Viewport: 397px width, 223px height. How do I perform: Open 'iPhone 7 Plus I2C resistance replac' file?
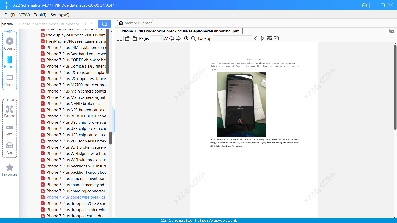point(74,73)
